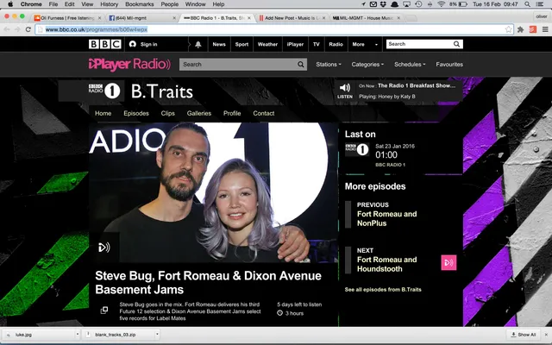Screen dimensions: 552x345
Task: Click Show All downloads button
Action: pyautogui.click(x=524, y=335)
